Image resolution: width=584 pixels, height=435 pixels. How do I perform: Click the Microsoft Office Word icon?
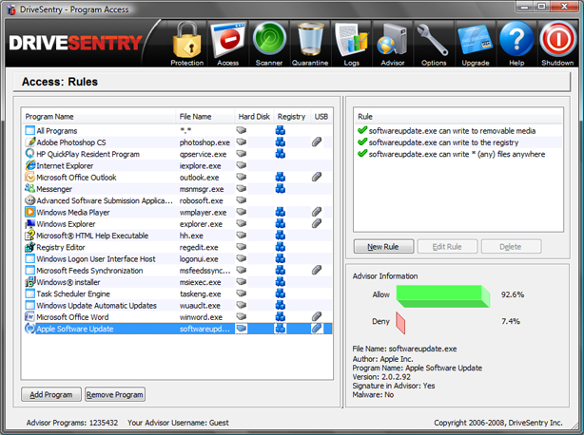tap(30, 317)
